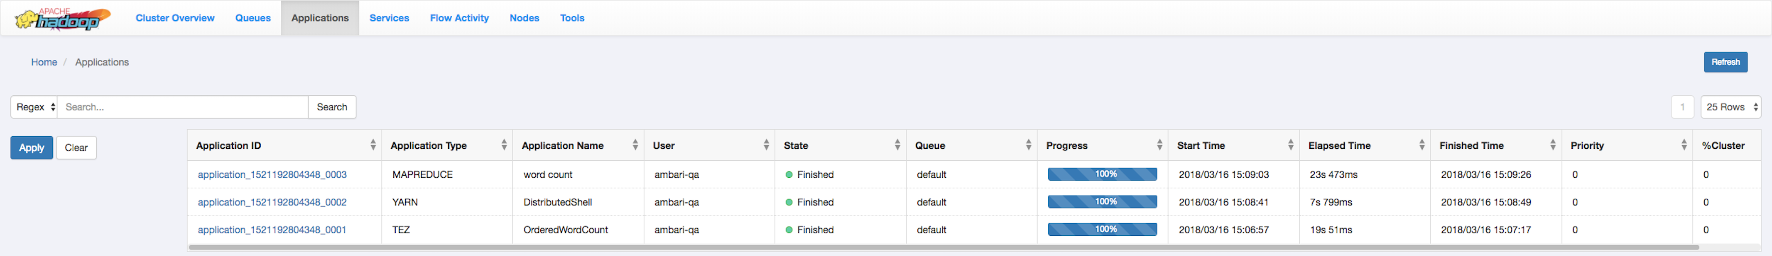Sort by Application Type column arrows

point(504,145)
